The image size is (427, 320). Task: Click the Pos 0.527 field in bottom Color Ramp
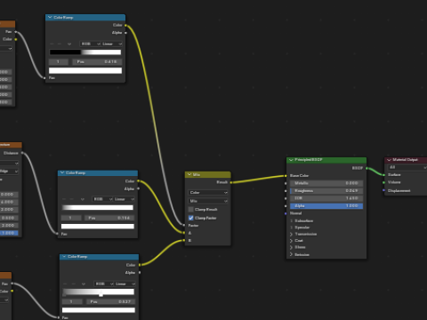[x=111, y=301]
